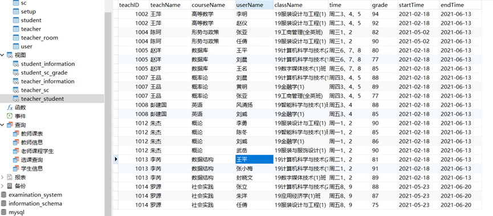
Task: Select the userName cell 封晓文
Action: click(x=254, y=178)
